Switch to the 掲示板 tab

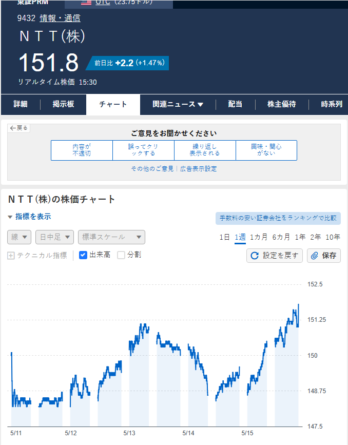pos(63,104)
